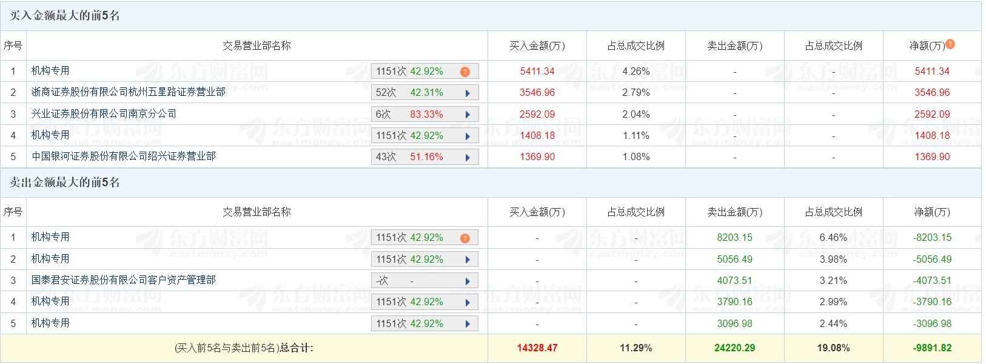Viewport: 986px width, 364px height.
Task: Click sell amount 5056.49 in the 卖出金额 column
Action: 735,260
